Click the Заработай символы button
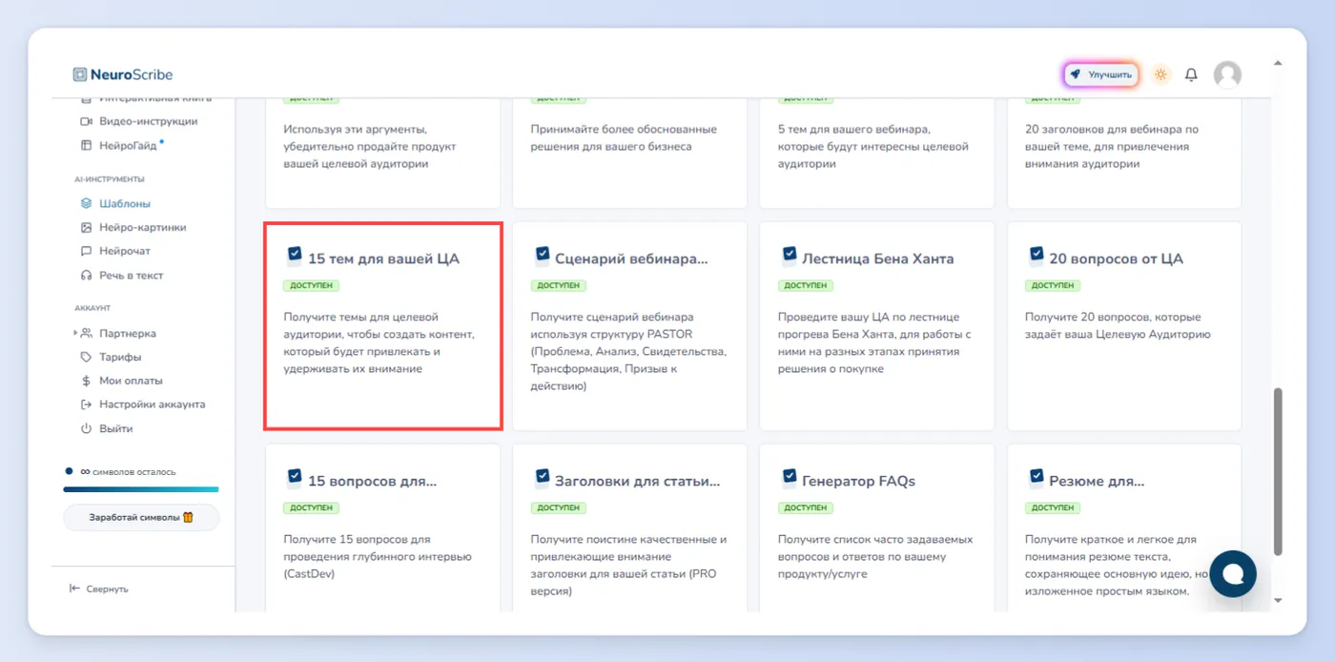 tap(141, 517)
